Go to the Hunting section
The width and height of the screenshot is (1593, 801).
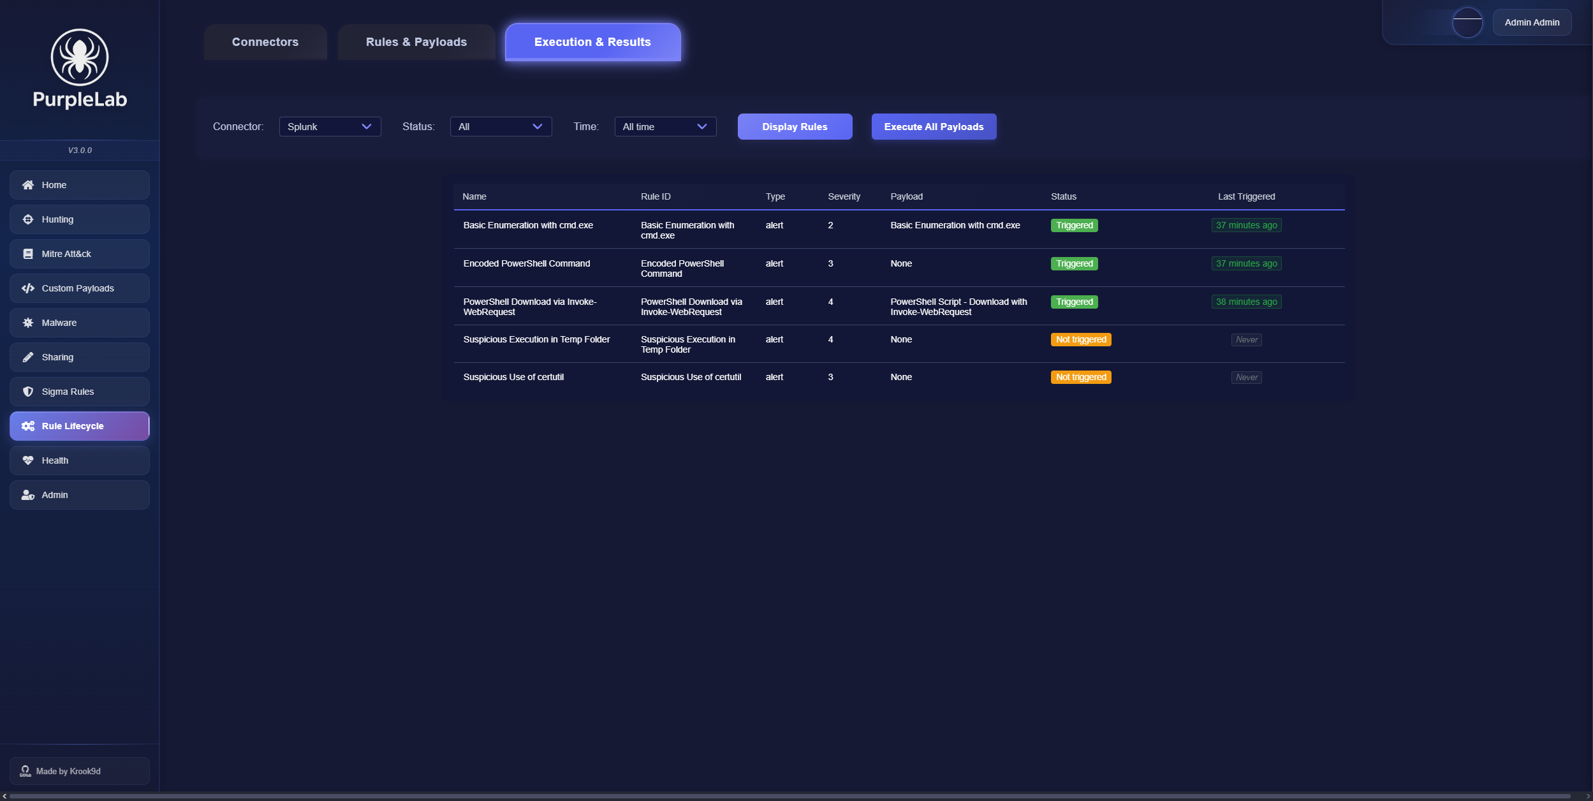pos(80,219)
